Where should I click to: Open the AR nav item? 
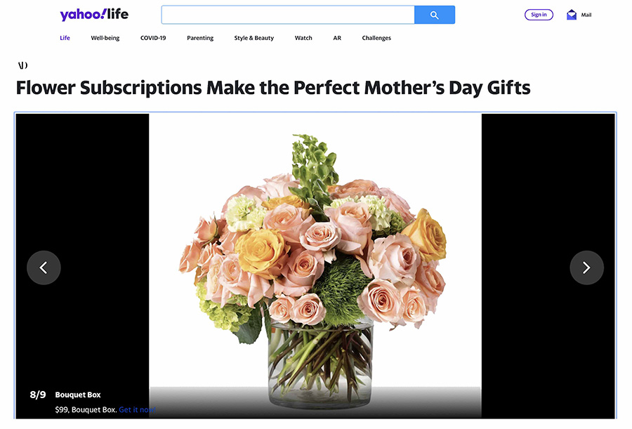[x=337, y=38]
